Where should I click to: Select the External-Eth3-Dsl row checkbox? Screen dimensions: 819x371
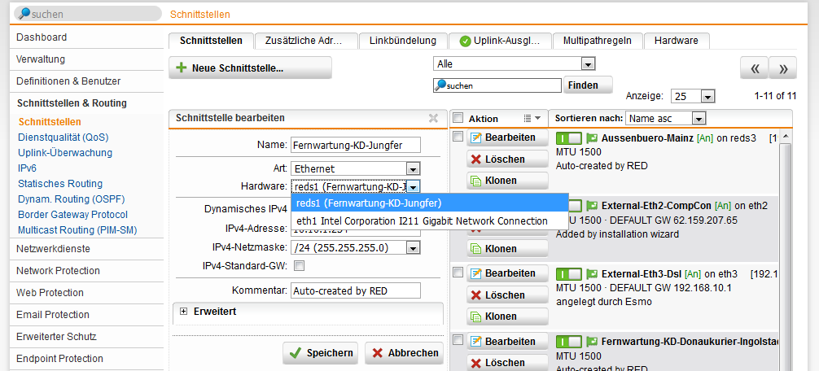pyautogui.click(x=458, y=273)
